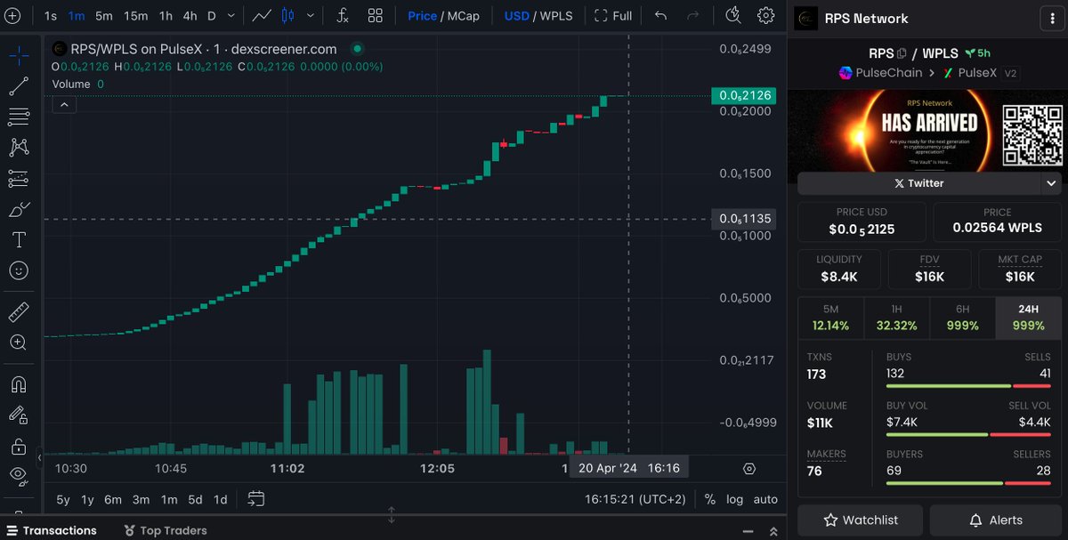
Task: Copy the RPS token address
Action: 902,53
